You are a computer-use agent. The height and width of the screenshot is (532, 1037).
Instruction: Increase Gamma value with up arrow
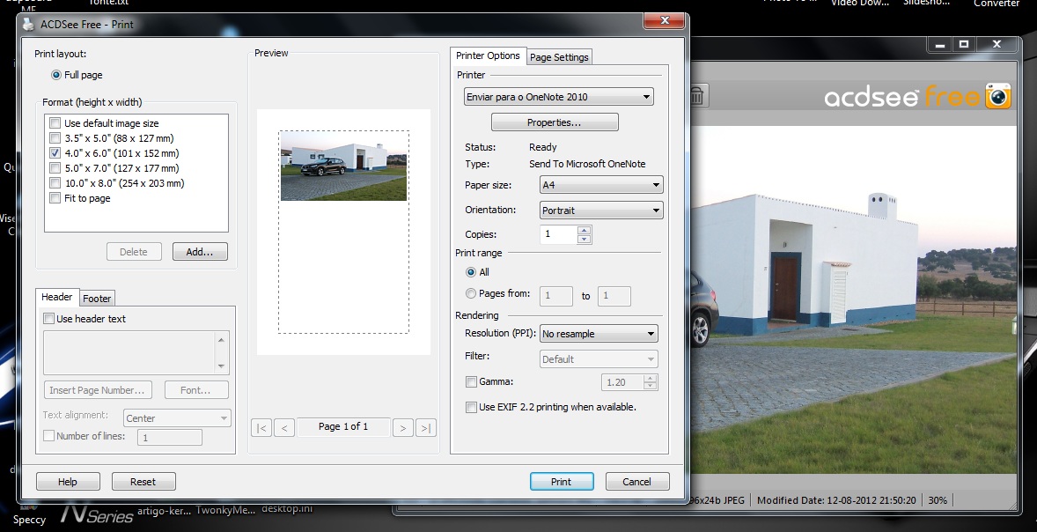pyautogui.click(x=651, y=378)
